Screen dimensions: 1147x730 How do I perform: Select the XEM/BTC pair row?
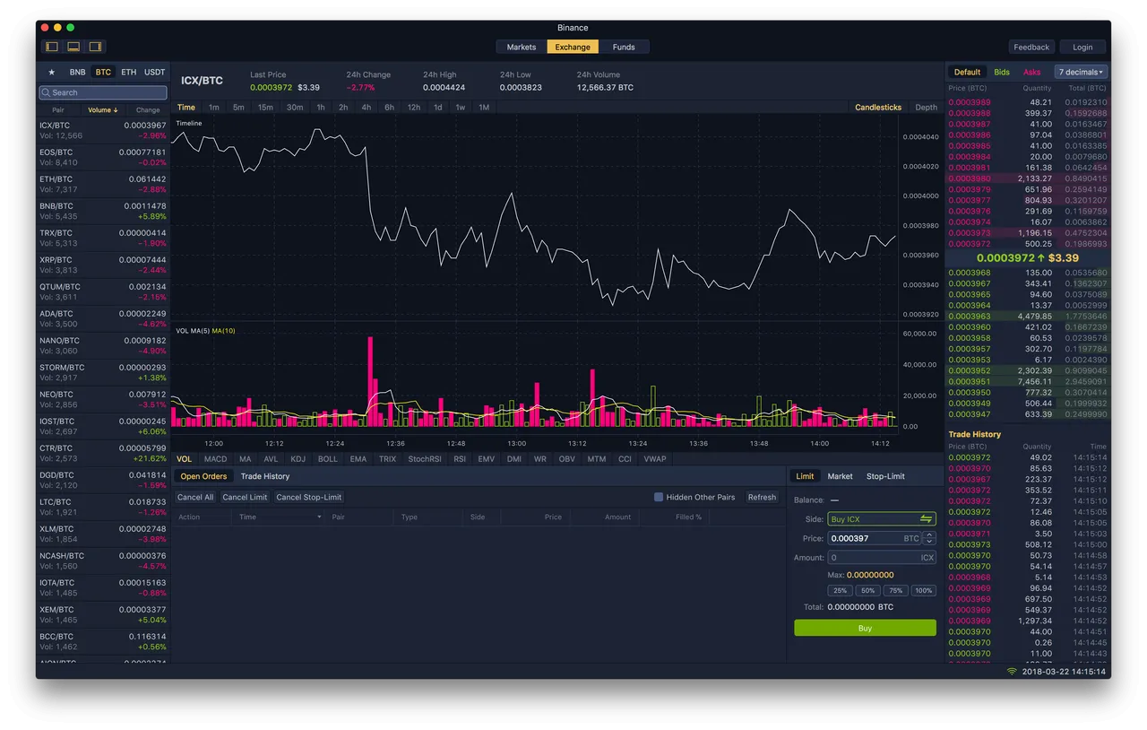[103, 615]
